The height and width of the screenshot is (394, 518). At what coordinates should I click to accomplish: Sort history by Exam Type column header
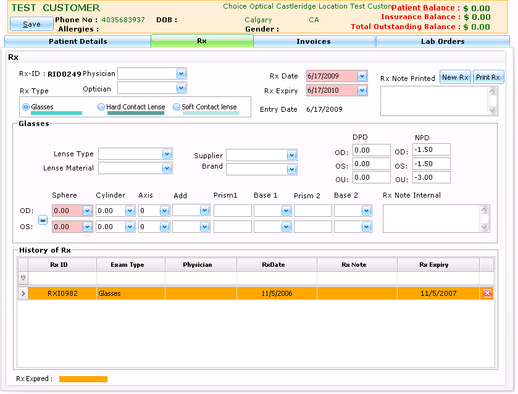coord(131,265)
